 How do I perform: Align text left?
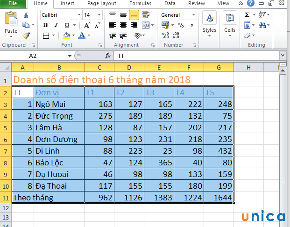pyautogui.click(x=113, y=25)
